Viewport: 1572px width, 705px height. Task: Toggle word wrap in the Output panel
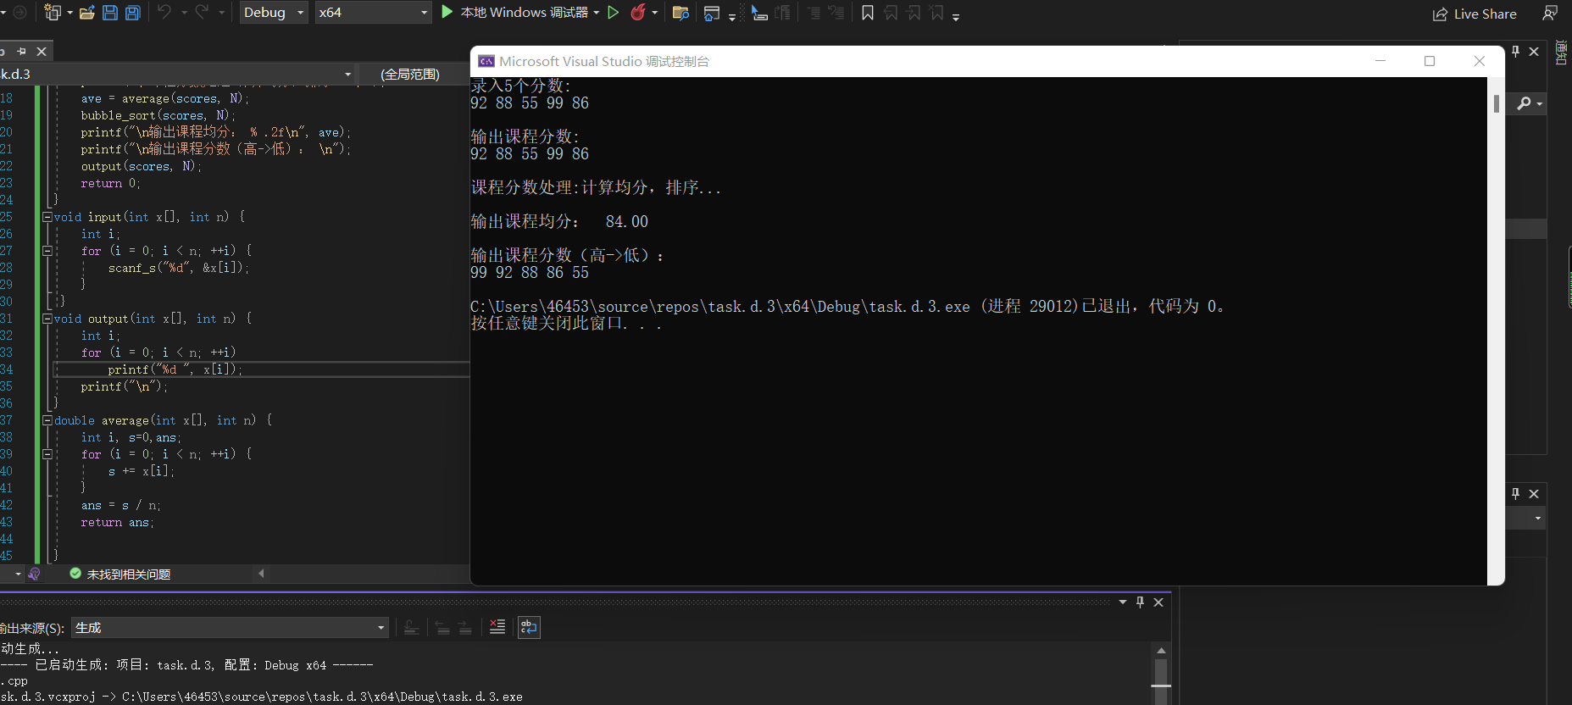tap(529, 627)
